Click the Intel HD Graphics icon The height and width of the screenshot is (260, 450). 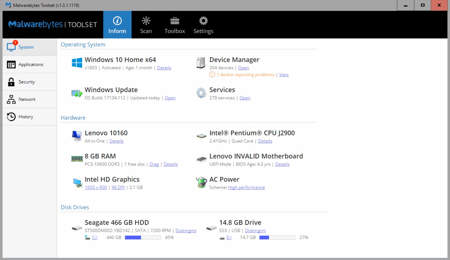pos(77,183)
